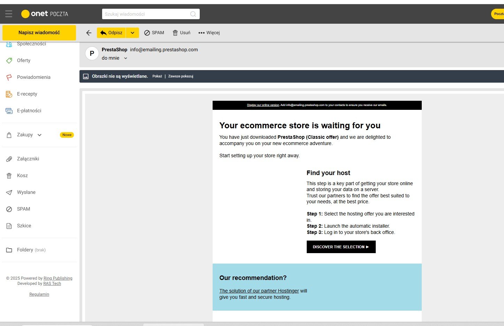Viewport: 504px width, 326px height.
Task: Click Pokaż to show images
Action: click(157, 76)
